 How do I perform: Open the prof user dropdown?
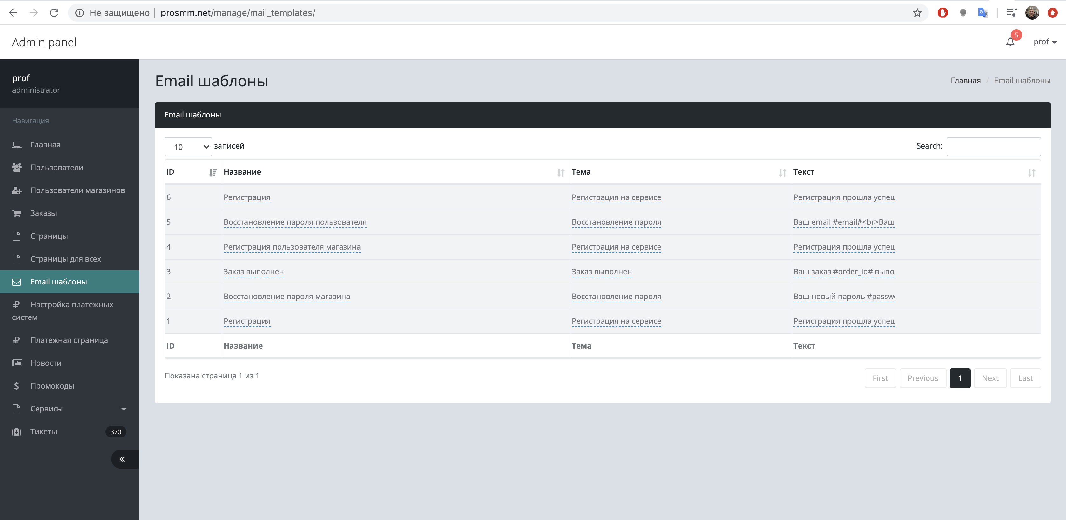[1045, 42]
